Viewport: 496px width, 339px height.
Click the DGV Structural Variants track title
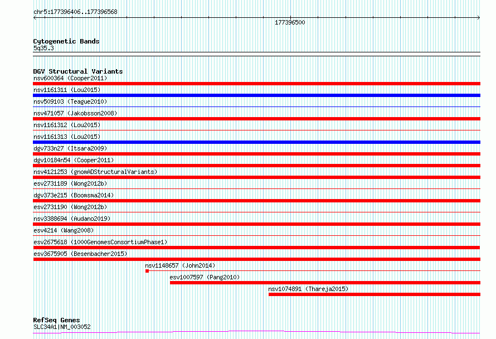tap(78, 71)
